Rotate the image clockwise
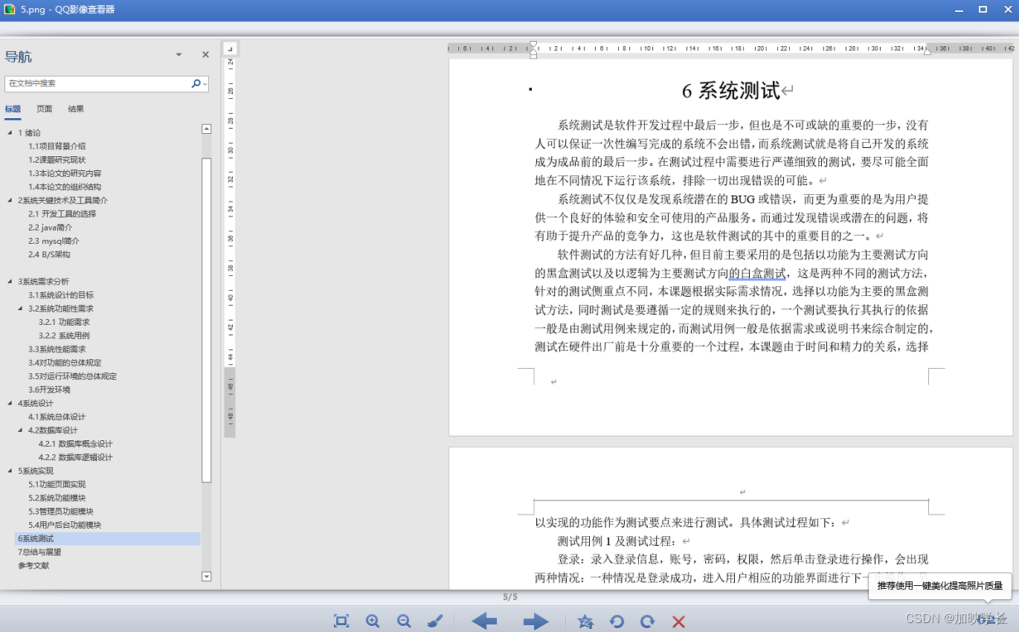This screenshot has width=1019, height=632. click(x=647, y=621)
